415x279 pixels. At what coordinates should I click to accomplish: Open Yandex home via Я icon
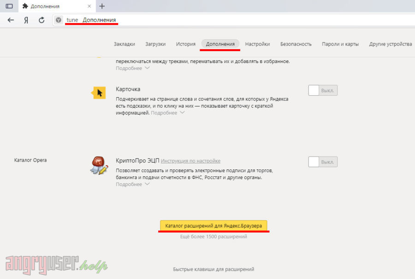tap(26, 20)
